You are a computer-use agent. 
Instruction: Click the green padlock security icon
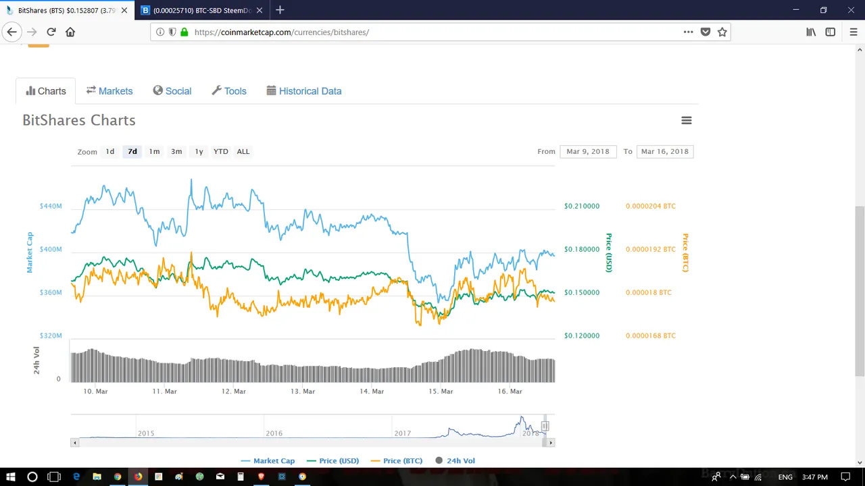pos(184,32)
